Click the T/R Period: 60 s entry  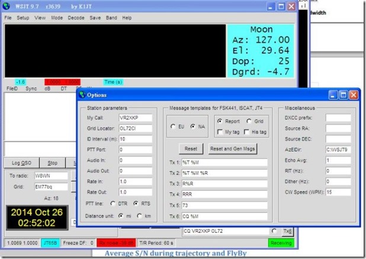tap(156, 243)
